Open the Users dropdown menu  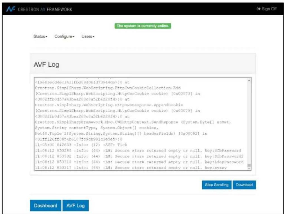point(88,36)
